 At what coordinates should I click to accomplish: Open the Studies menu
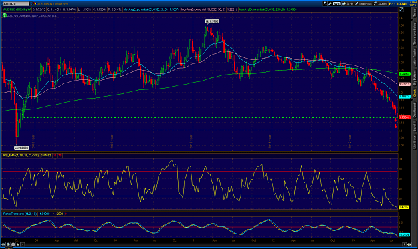[381, 4]
